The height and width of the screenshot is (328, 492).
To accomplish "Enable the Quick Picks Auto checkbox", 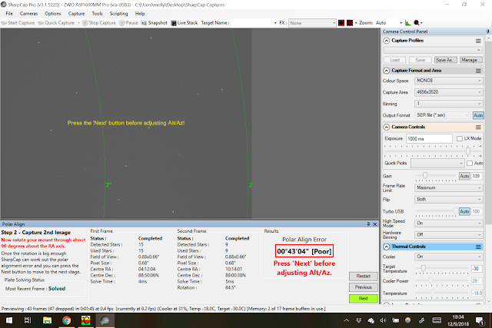I will pyautogui.click(x=470, y=163).
